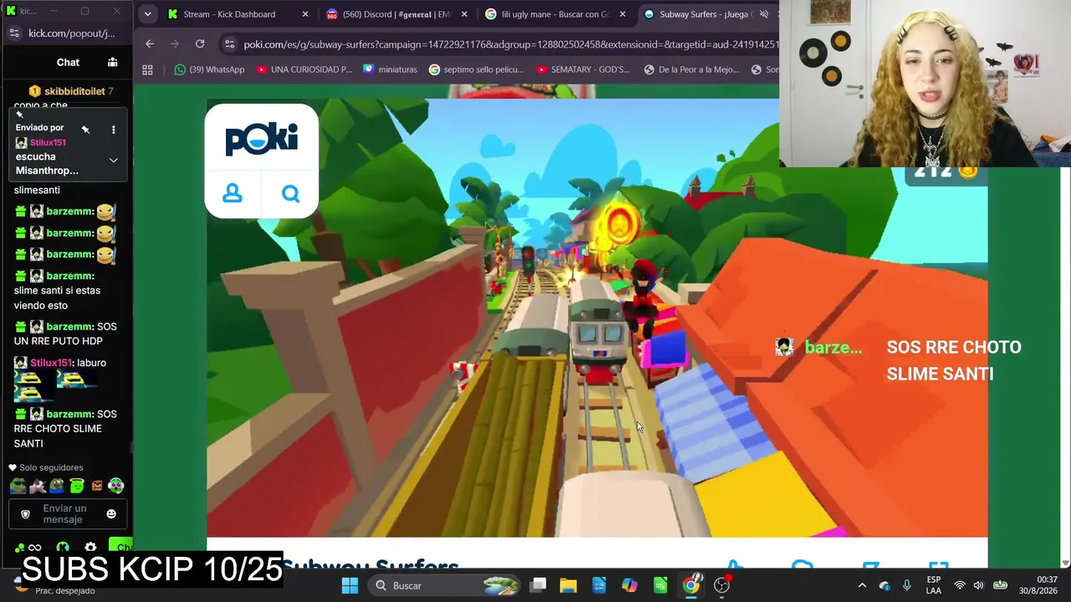The width and height of the screenshot is (1071, 602).
Task: Open the miniaturas bookmark
Action: pyautogui.click(x=390, y=69)
